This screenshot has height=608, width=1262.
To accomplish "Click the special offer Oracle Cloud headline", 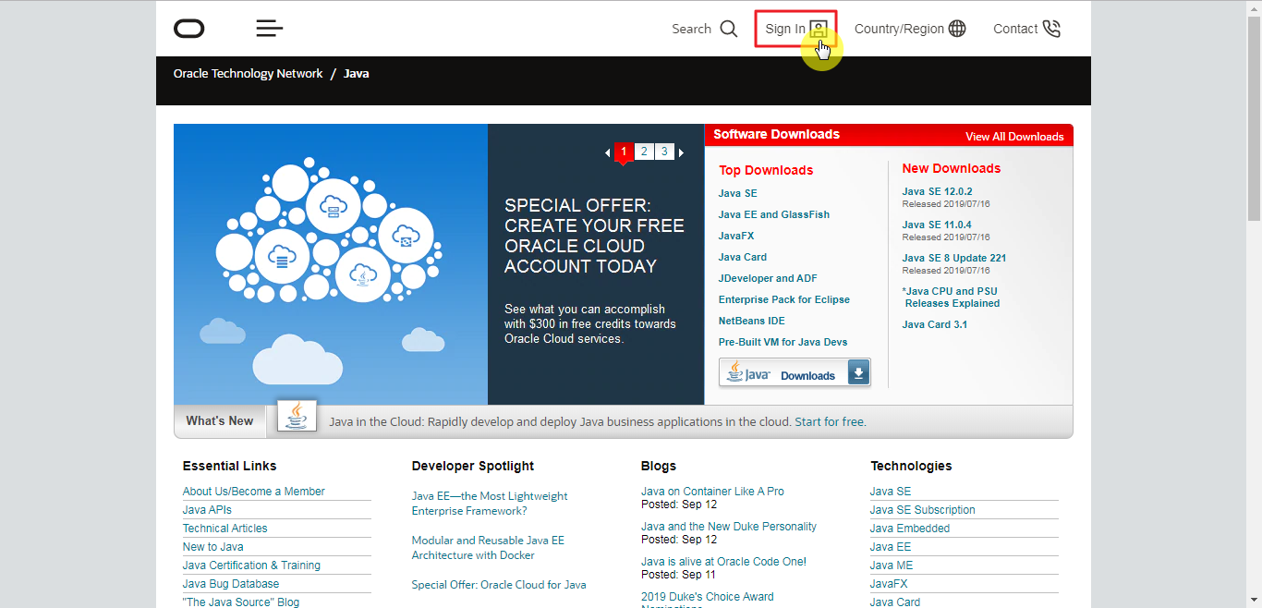I will click(x=594, y=236).
